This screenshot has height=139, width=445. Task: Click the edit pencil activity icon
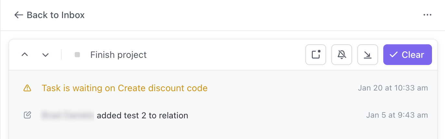click(28, 115)
